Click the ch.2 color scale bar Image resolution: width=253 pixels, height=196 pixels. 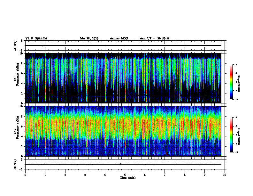(x=231, y=135)
